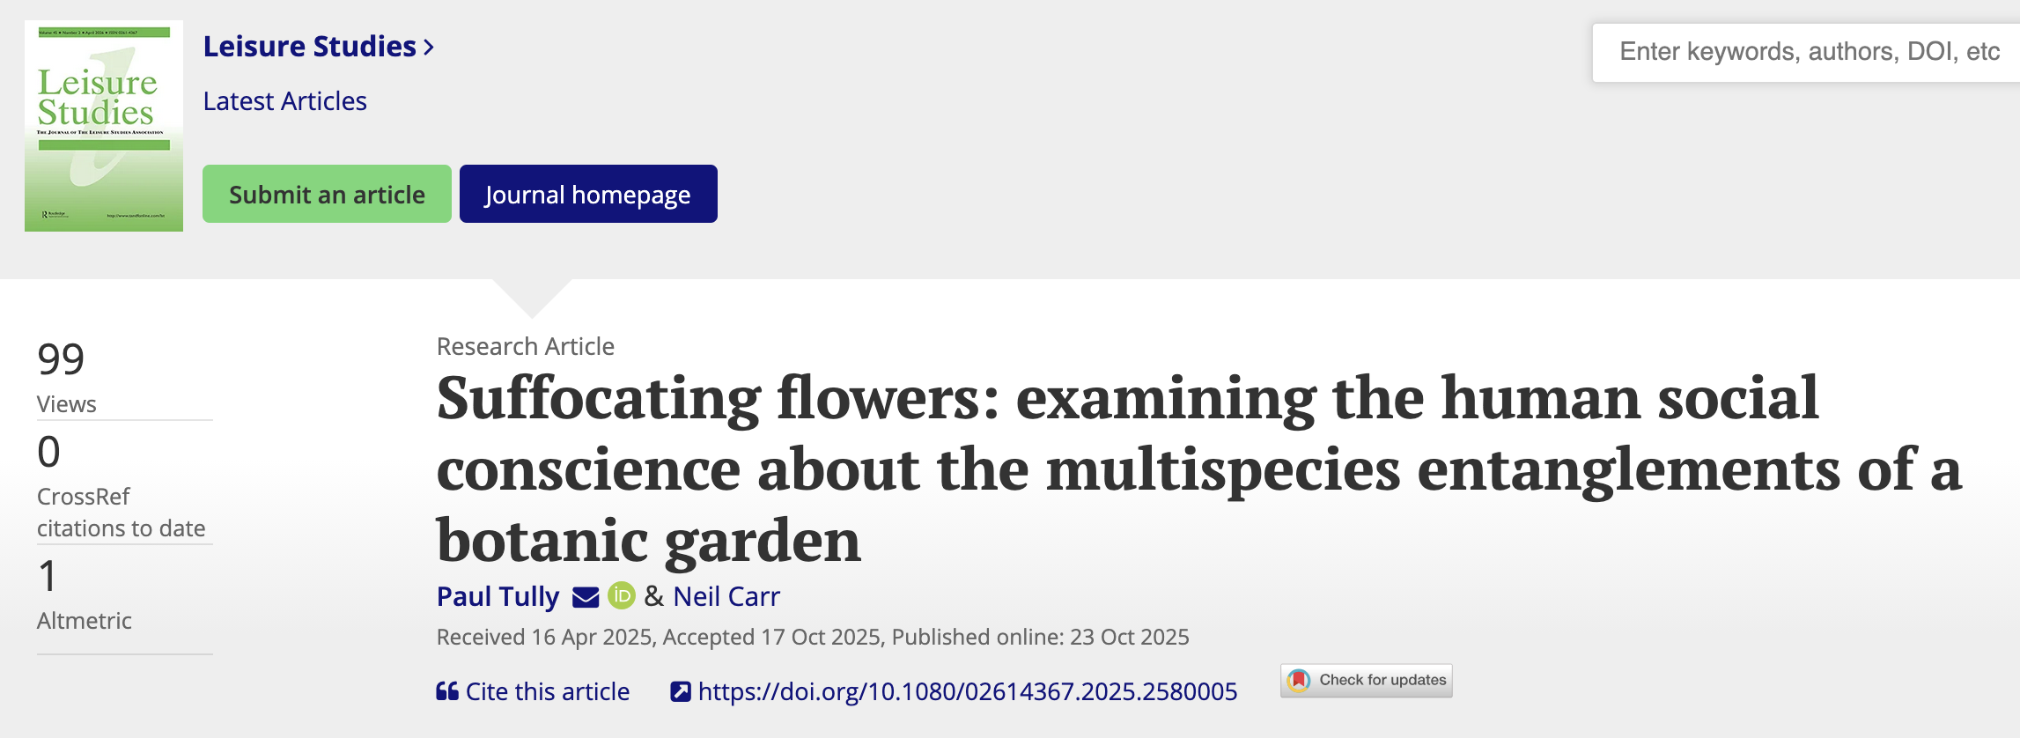Follow the doi.org article link
Screen dimensions: 2020x738
point(968,691)
